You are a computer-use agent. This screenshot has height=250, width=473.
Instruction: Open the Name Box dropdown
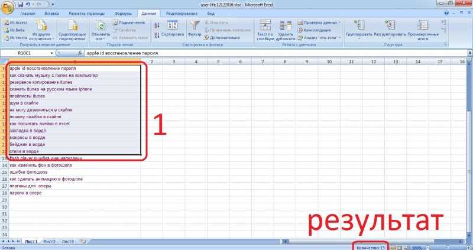51,53
